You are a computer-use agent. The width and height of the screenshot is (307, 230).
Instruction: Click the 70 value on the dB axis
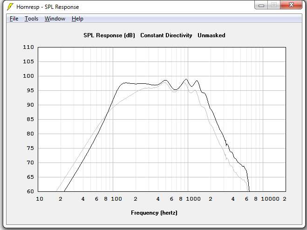30,162
